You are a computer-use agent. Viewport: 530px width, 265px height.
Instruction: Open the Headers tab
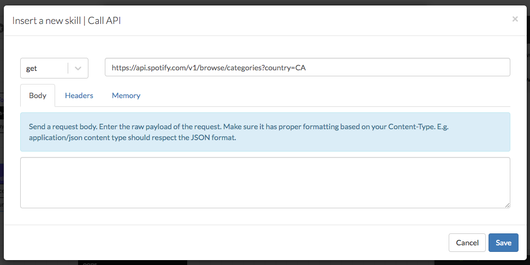point(79,95)
